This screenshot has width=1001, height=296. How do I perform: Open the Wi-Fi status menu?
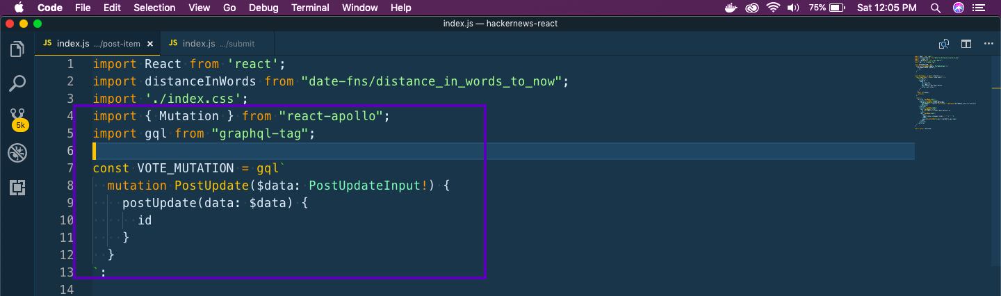(774, 8)
